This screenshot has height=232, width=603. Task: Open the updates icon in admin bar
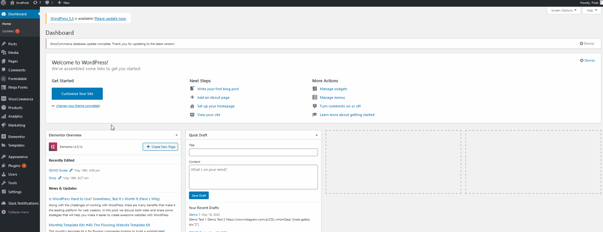35,3
